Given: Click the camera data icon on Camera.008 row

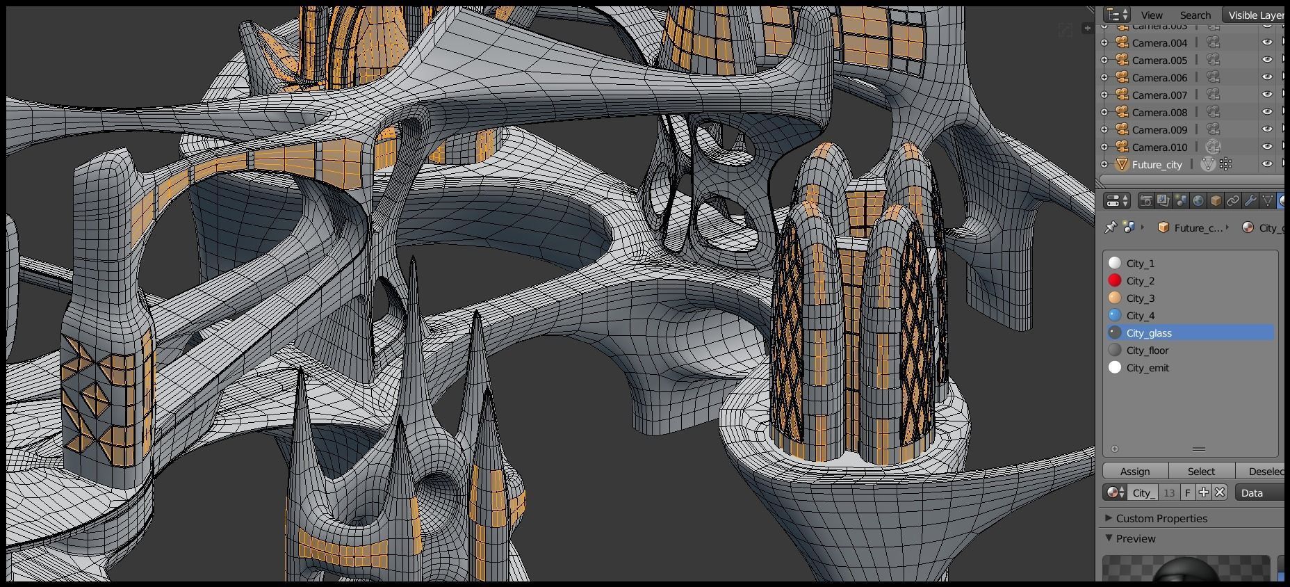Looking at the screenshot, I should (1213, 113).
